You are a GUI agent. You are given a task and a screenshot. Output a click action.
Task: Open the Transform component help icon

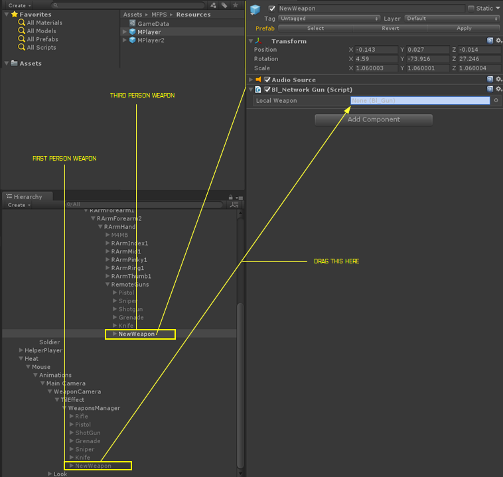coord(490,41)
